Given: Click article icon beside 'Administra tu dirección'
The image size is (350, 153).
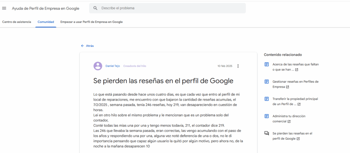Looking at the screenshot, I should click(267, 116).
